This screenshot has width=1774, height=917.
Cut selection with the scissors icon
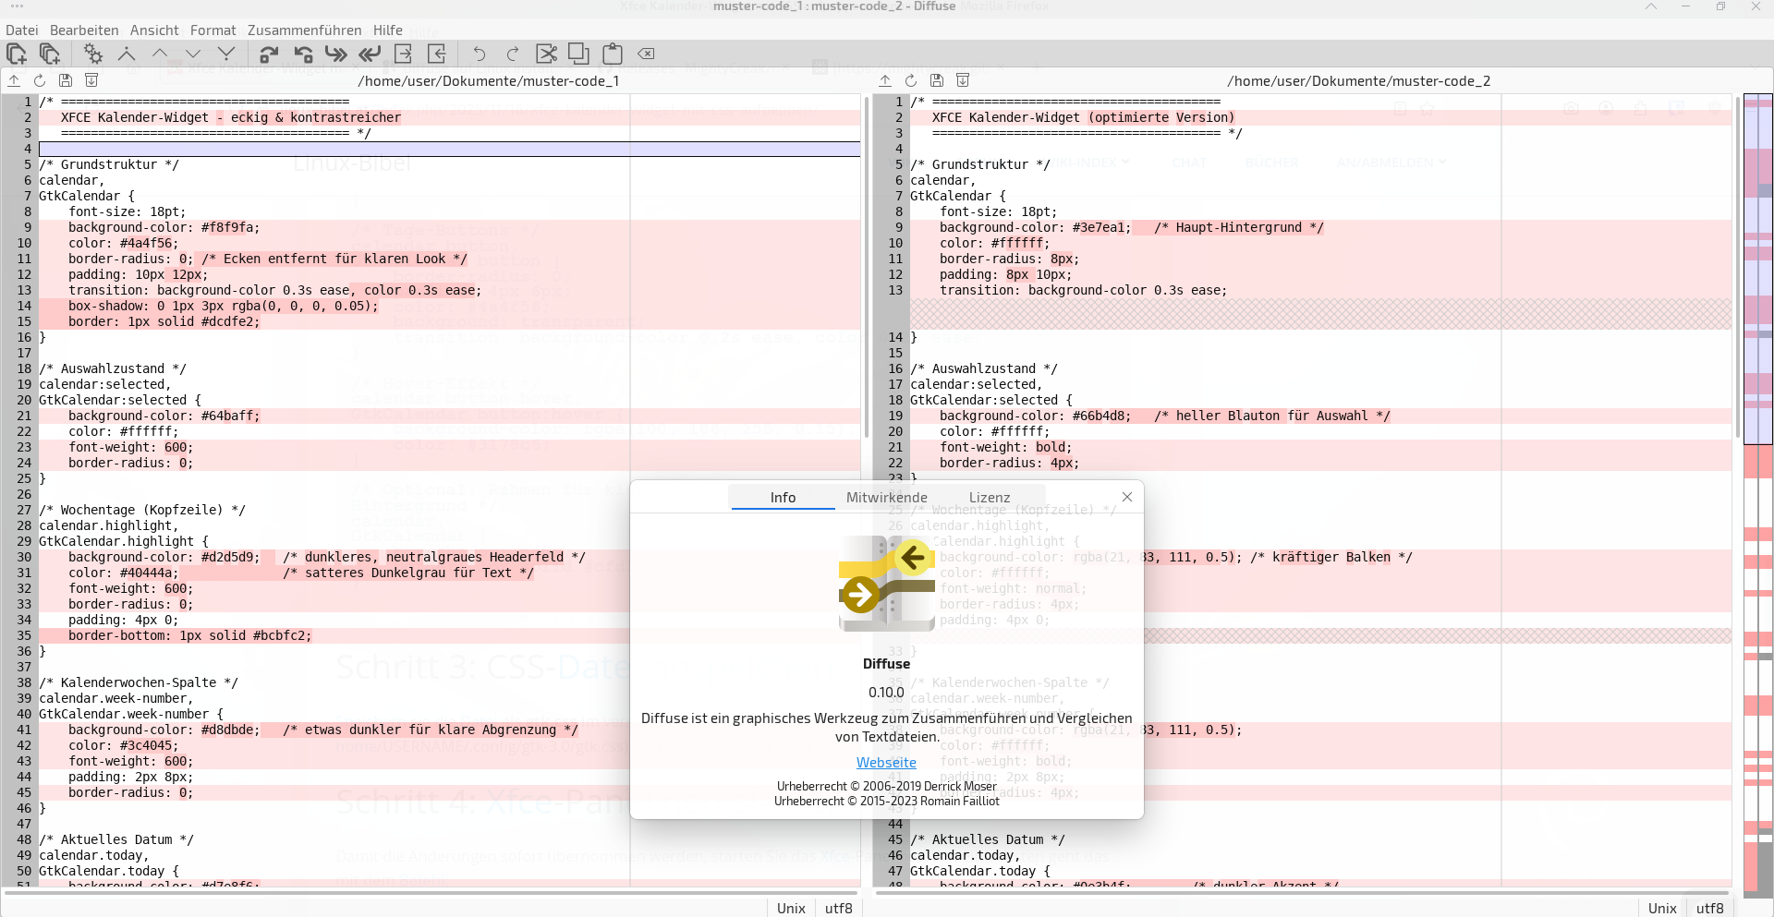(546, 54)
